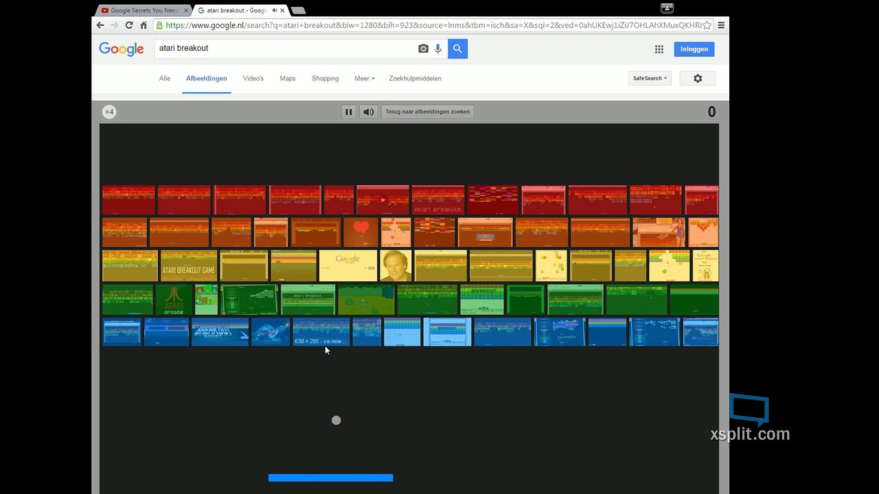Click the Atari arcade logo green brick
This screenshot has height=494, width=879.
pyautogui.click(x=174, y=300)
